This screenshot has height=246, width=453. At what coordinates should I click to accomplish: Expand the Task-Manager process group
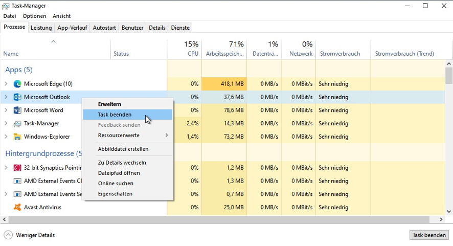(x=6, y=123)
